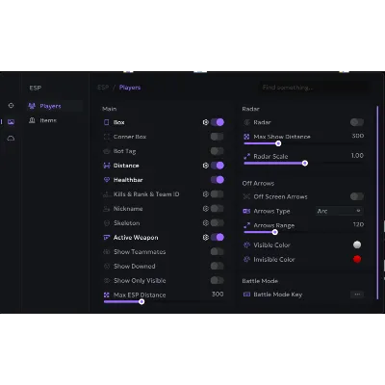Pick the red Invisible Color swatch

(x=357, y=259)
